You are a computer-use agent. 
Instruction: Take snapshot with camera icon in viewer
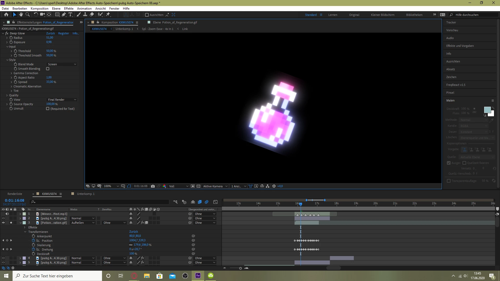[153, 186]
